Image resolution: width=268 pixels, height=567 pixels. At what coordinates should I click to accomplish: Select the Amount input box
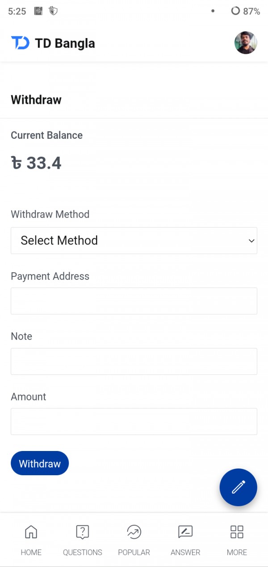(x=134, y=421)
